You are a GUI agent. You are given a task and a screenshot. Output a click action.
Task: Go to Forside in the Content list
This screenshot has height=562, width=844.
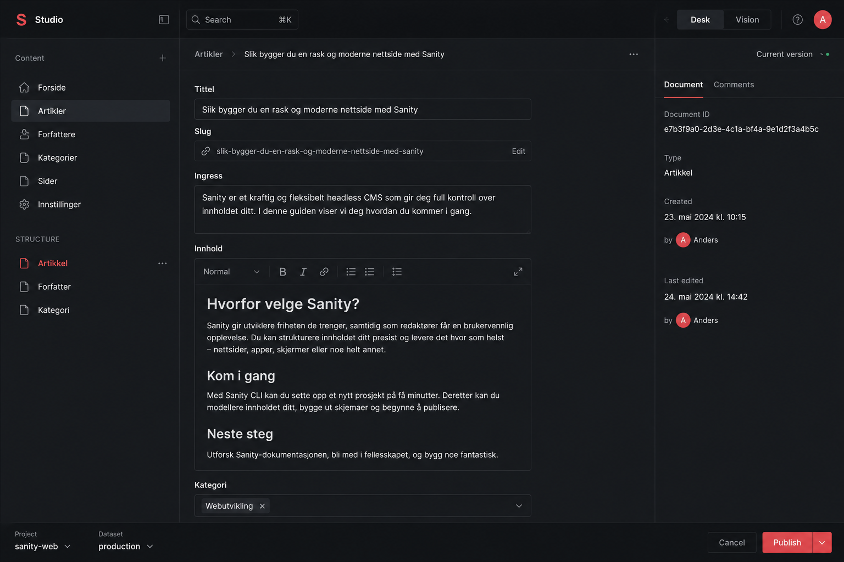(x=91, y=88)
